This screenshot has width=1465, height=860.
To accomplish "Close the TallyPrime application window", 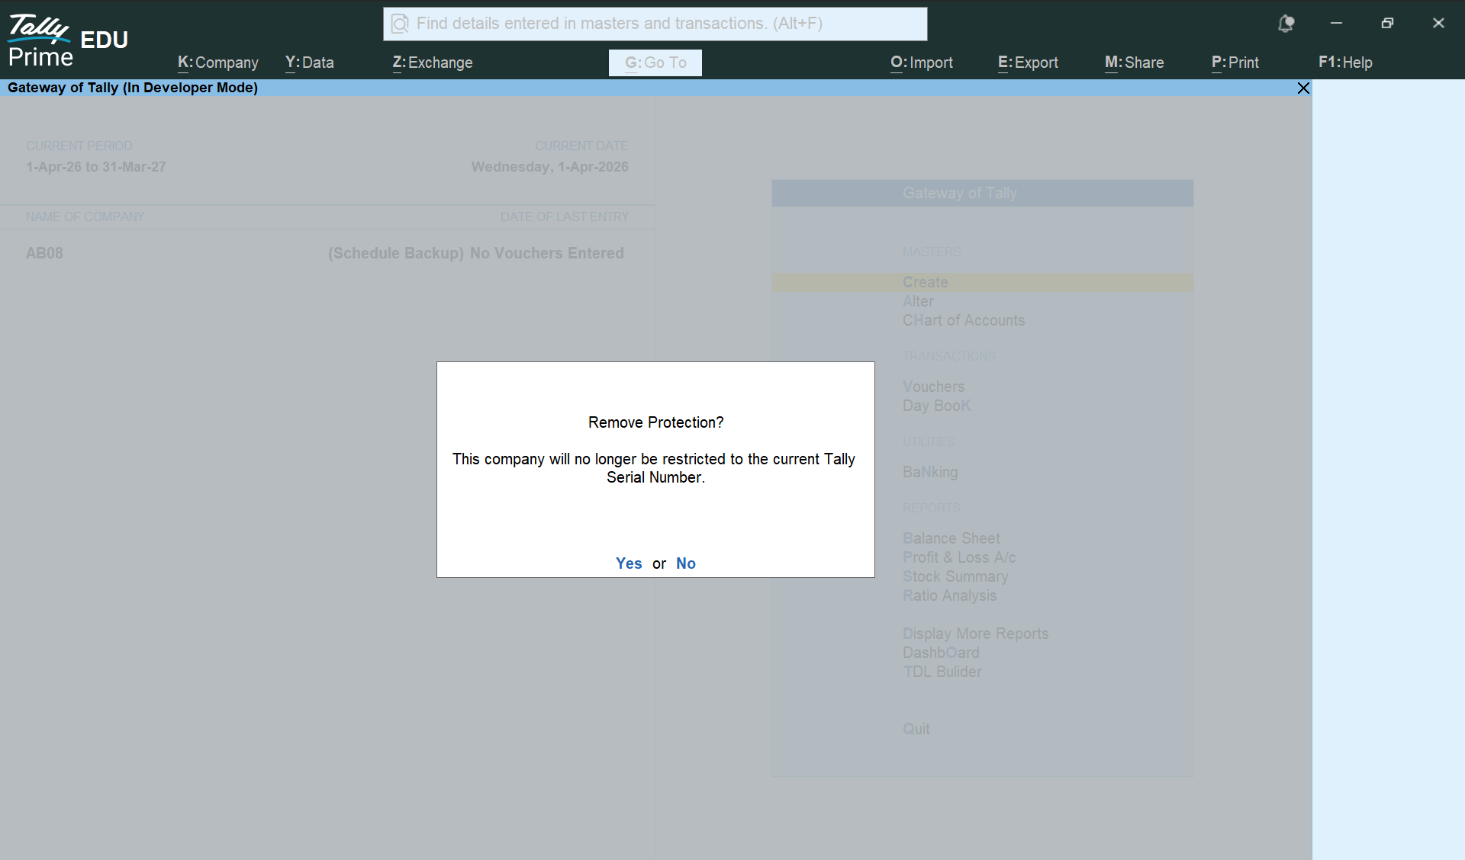I will (x=1438, y=24).
